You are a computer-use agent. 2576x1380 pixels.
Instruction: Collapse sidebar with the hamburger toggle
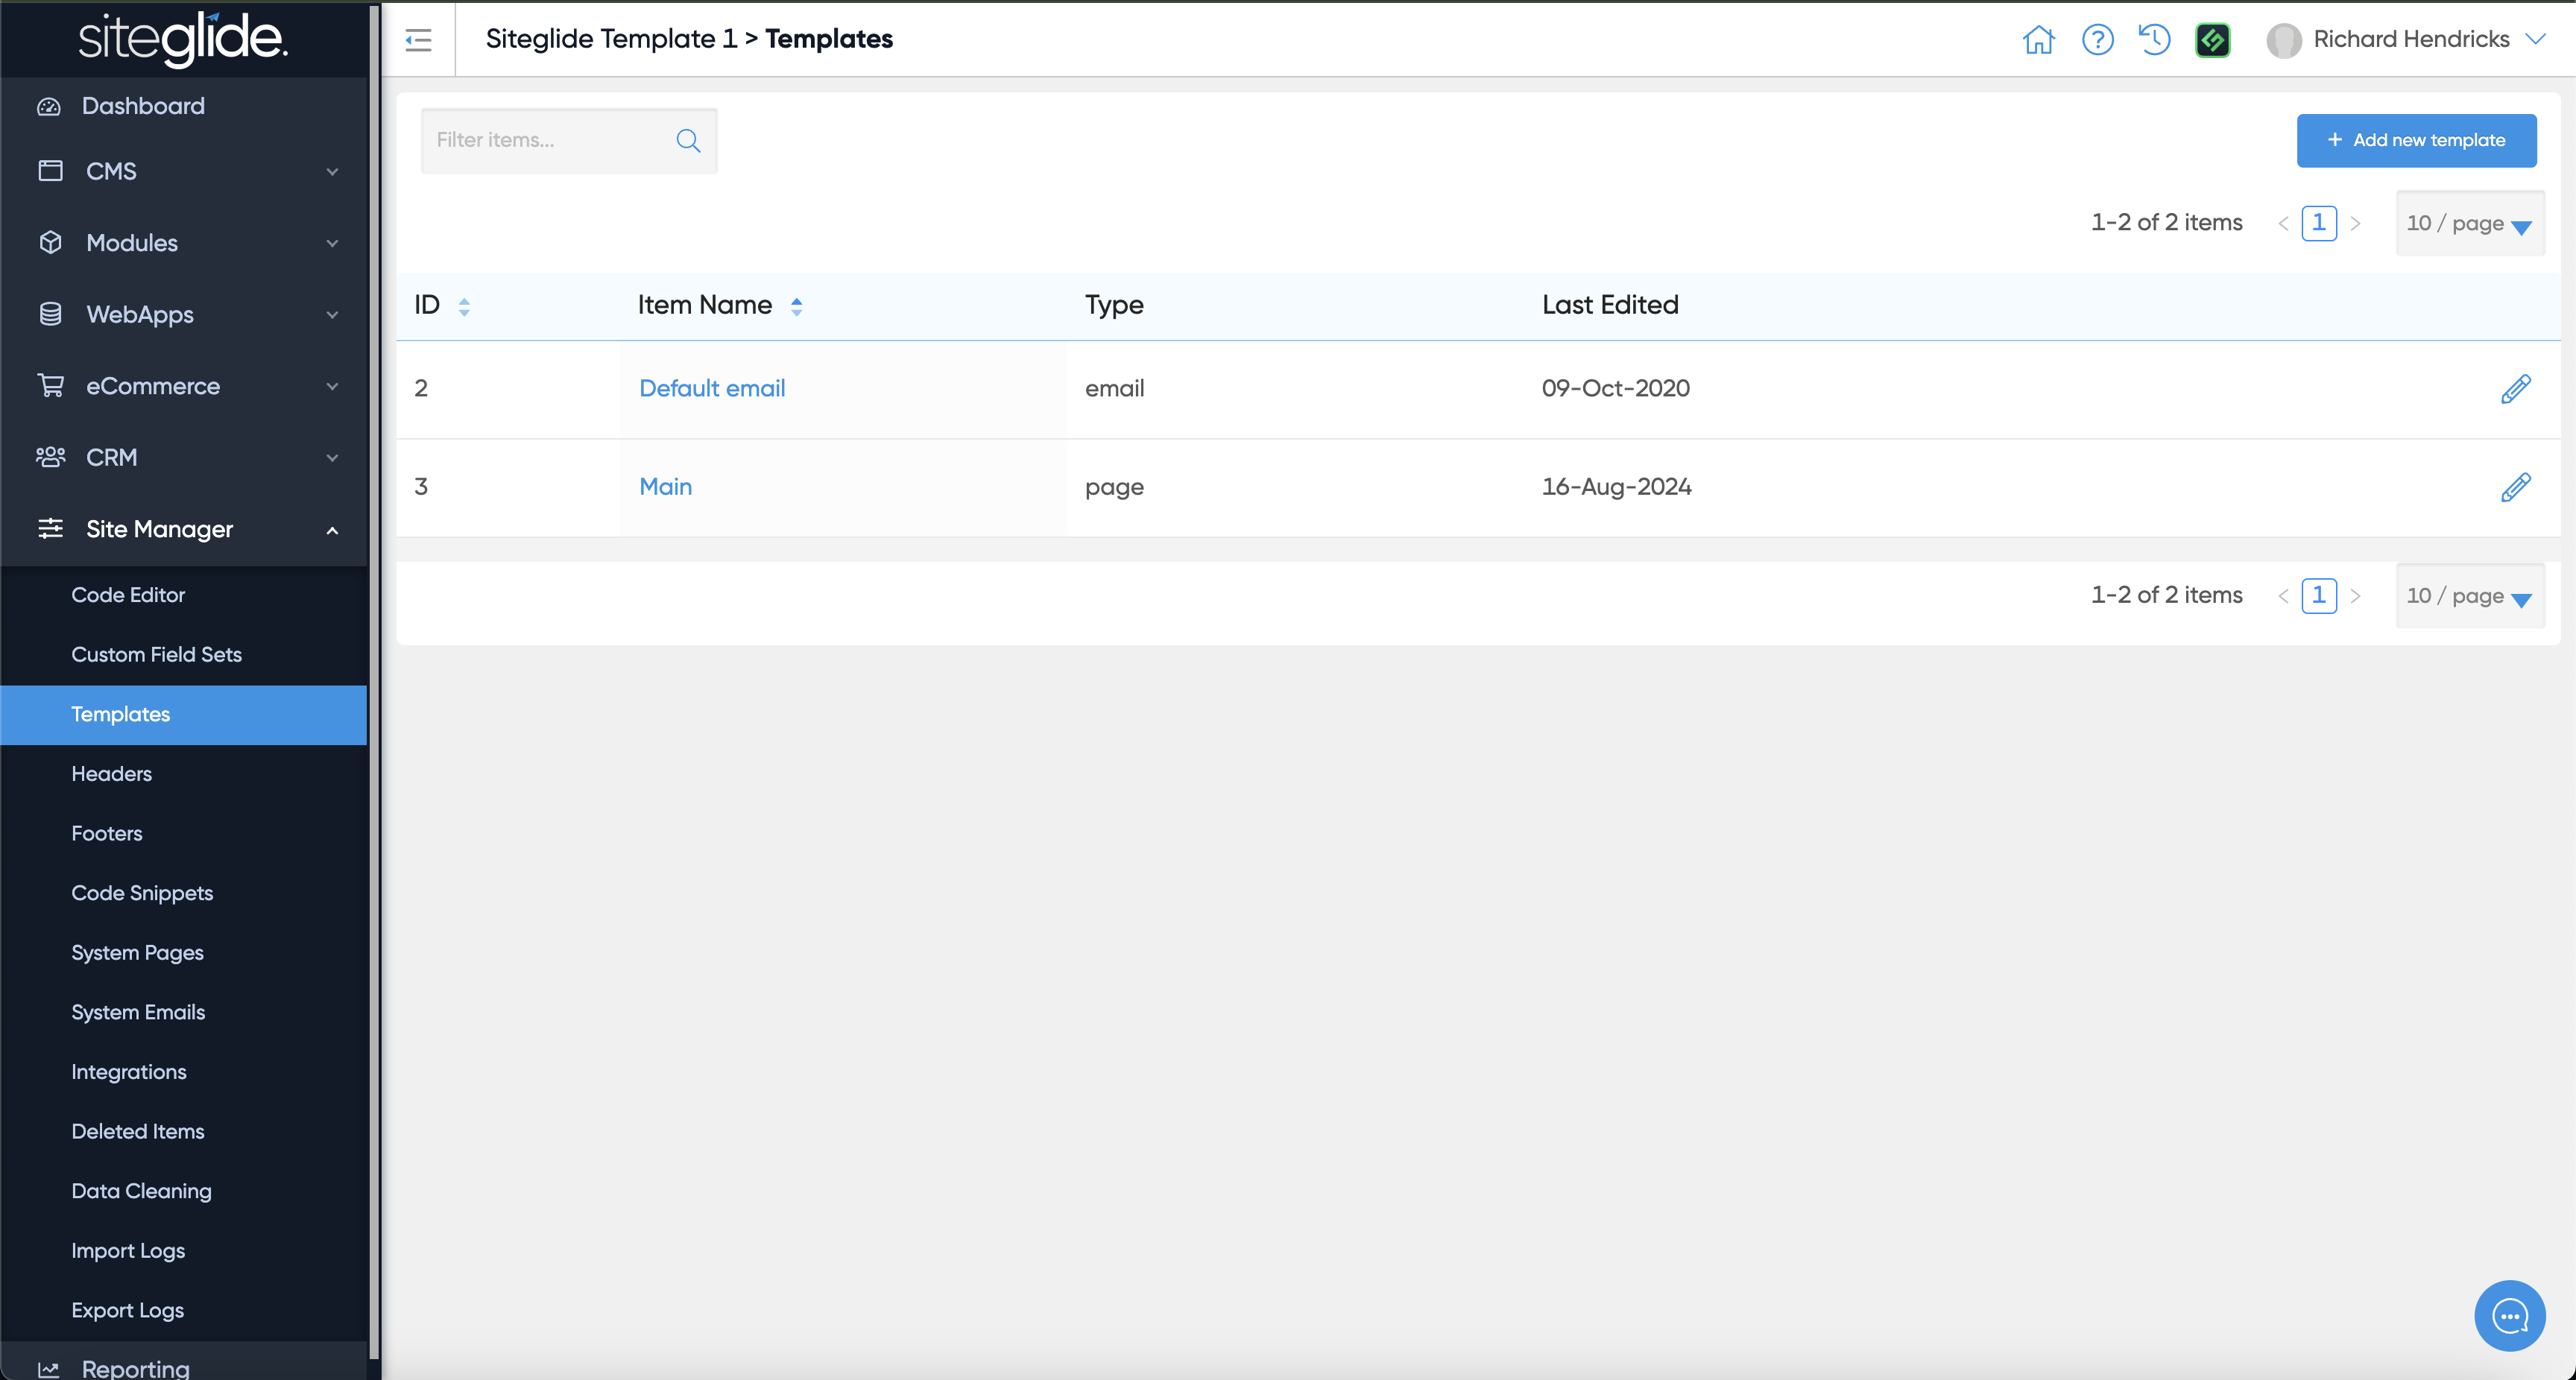(x=418, y=40)
